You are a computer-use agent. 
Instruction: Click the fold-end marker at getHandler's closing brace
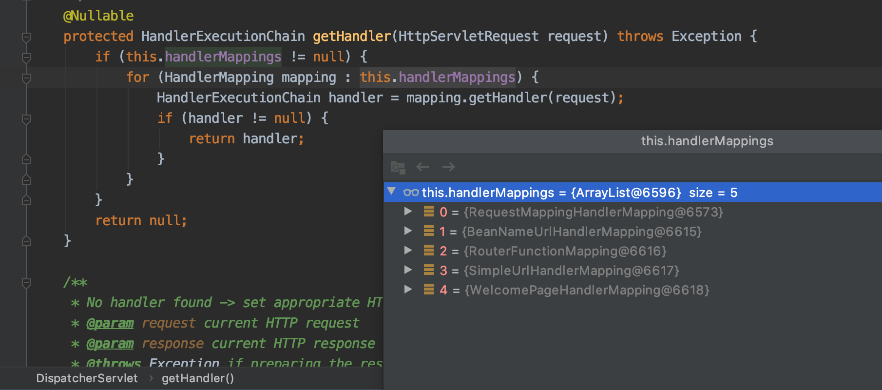26,241
